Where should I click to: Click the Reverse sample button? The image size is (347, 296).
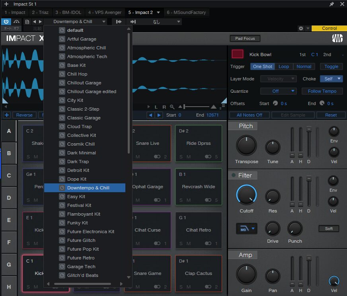[24, 115]
